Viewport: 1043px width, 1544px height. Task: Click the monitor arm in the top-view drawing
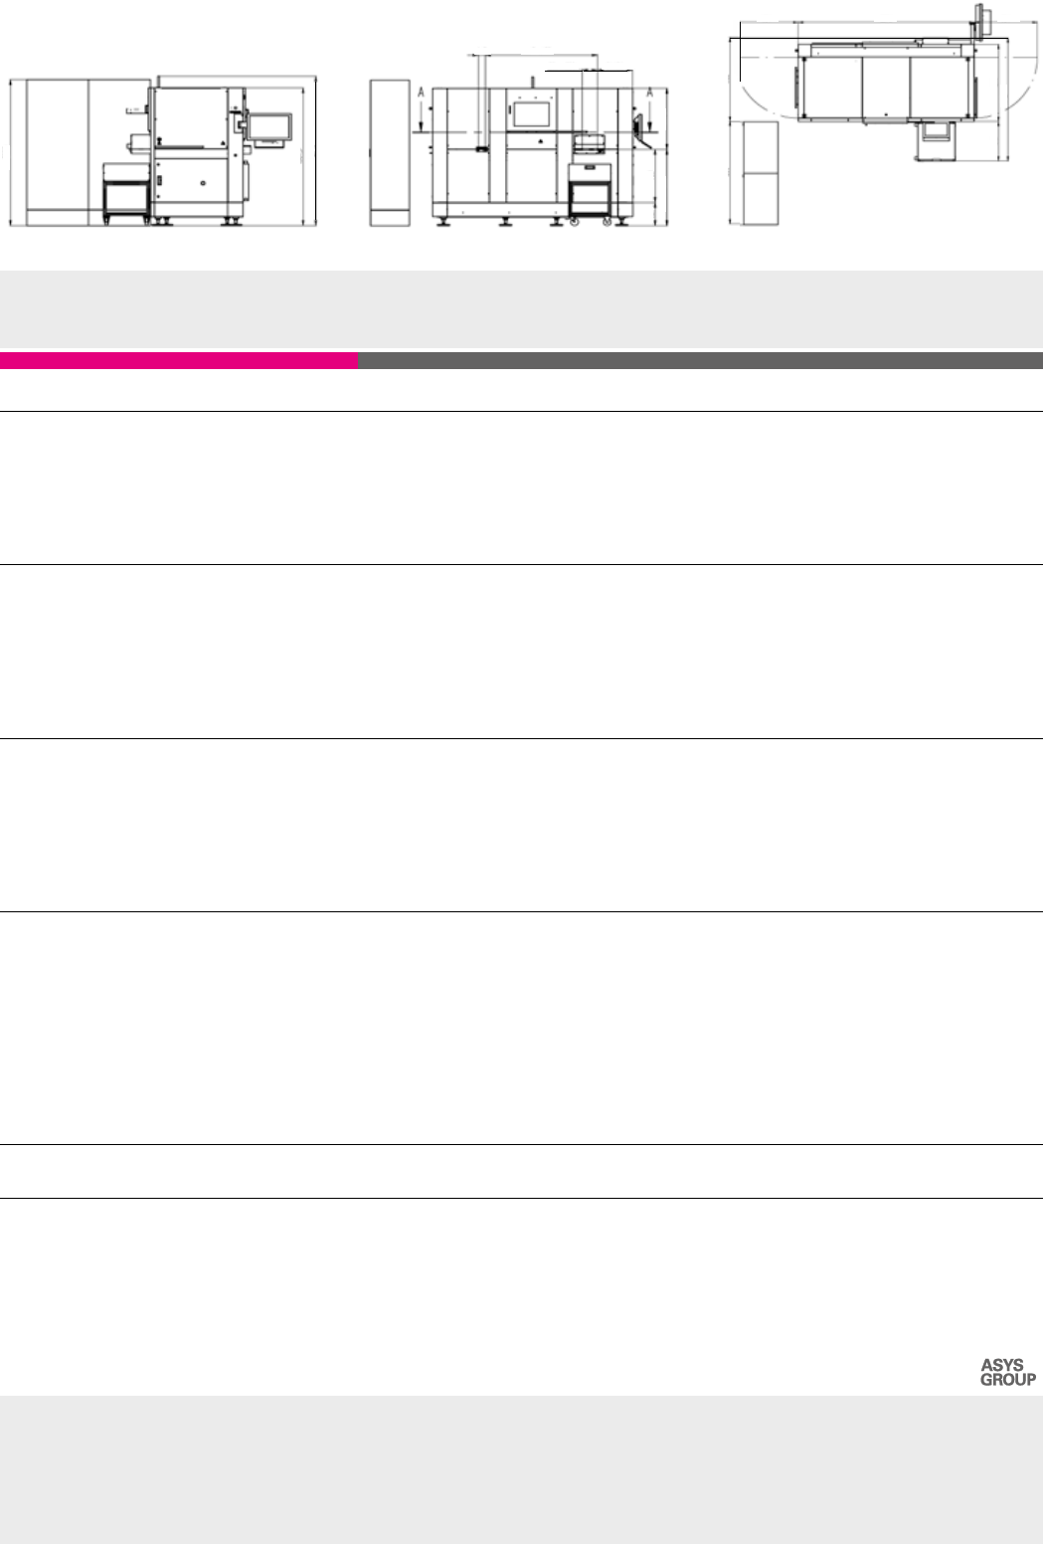(x=984, y=20)
